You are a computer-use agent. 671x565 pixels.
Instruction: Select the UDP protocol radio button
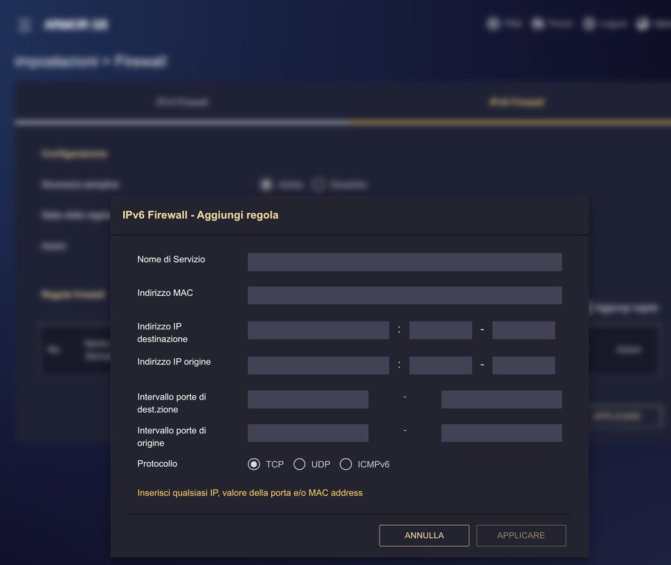pyautogui.click(x=299, y=464)
